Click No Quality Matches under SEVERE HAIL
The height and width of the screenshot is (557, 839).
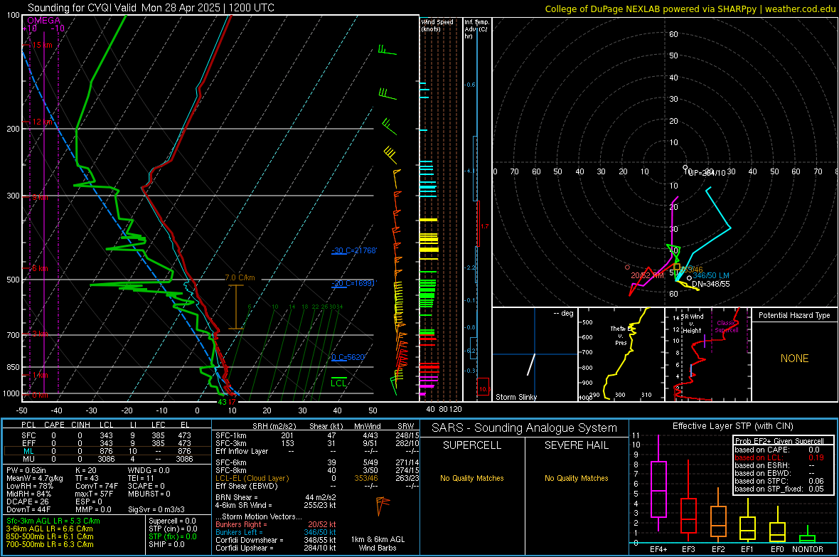(576, 478)
